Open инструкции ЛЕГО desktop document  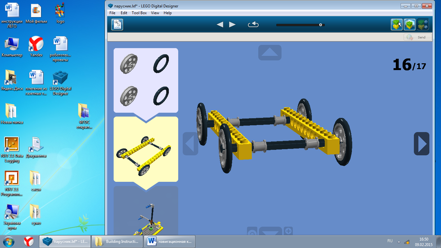click(12, 15)
